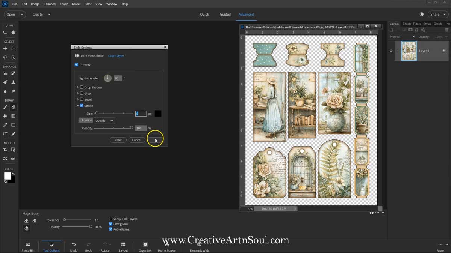Check Sample All Layers option
This screenshot has width=451, height=253.
coord(110,219)
